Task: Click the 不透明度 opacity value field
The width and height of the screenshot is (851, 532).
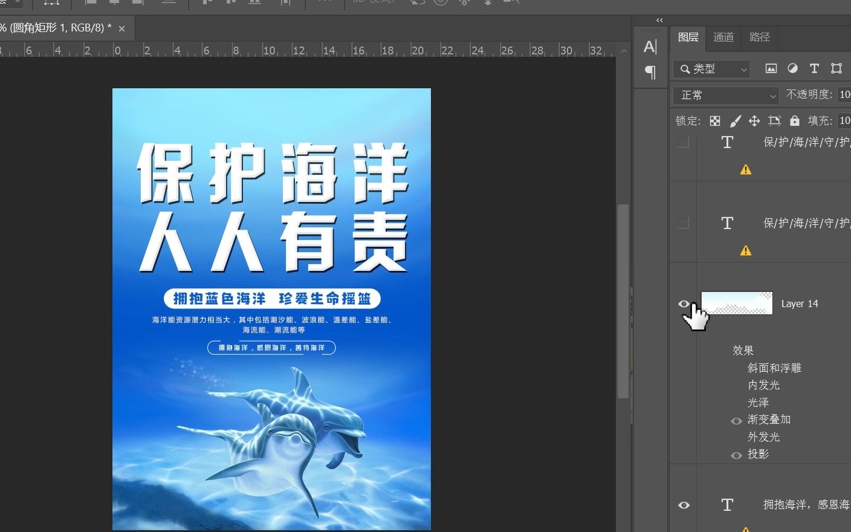Action: pos(844,94)
